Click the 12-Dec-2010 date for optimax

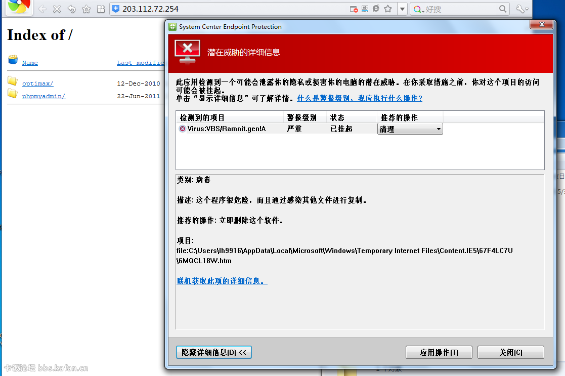coord(139,83)
